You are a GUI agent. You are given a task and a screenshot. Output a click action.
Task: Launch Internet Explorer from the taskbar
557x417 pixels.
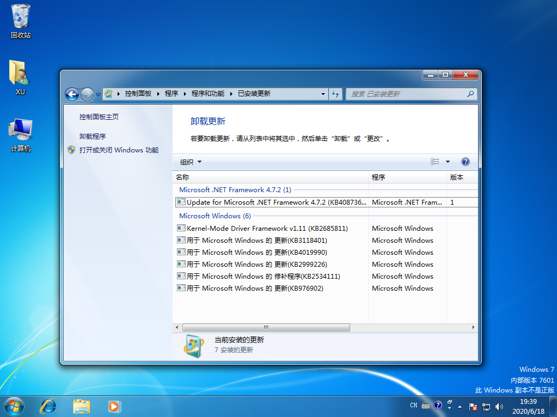[x=48, y=406]
